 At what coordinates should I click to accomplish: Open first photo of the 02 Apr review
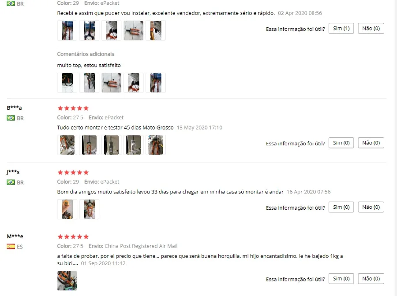tap(67, 30)
